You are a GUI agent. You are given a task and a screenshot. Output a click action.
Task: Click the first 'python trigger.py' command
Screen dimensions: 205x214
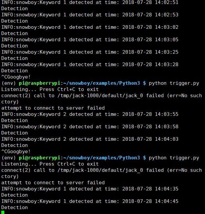coord(174,83)
